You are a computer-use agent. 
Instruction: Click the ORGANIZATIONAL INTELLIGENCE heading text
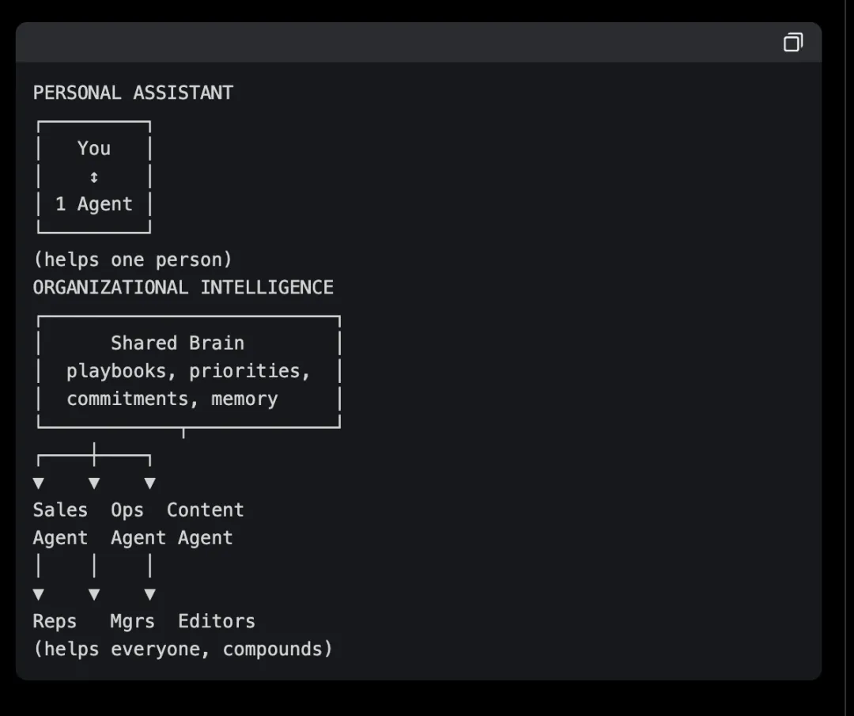pos(183,287)
